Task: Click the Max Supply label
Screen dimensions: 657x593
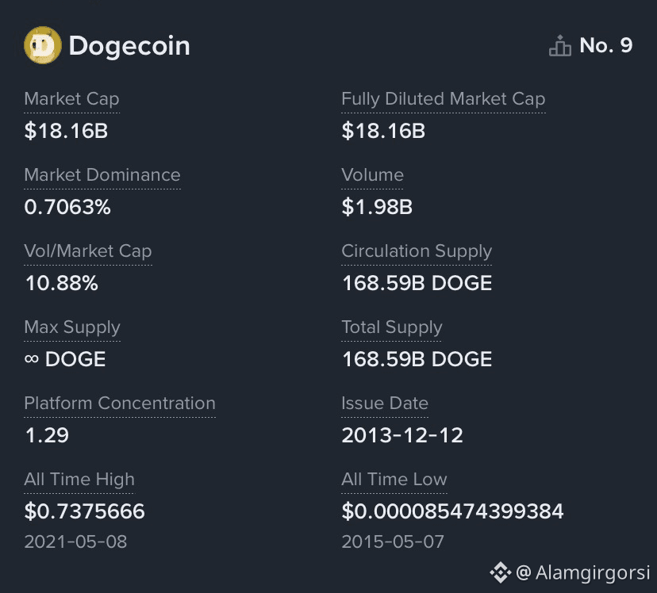Action: point(72,327)
